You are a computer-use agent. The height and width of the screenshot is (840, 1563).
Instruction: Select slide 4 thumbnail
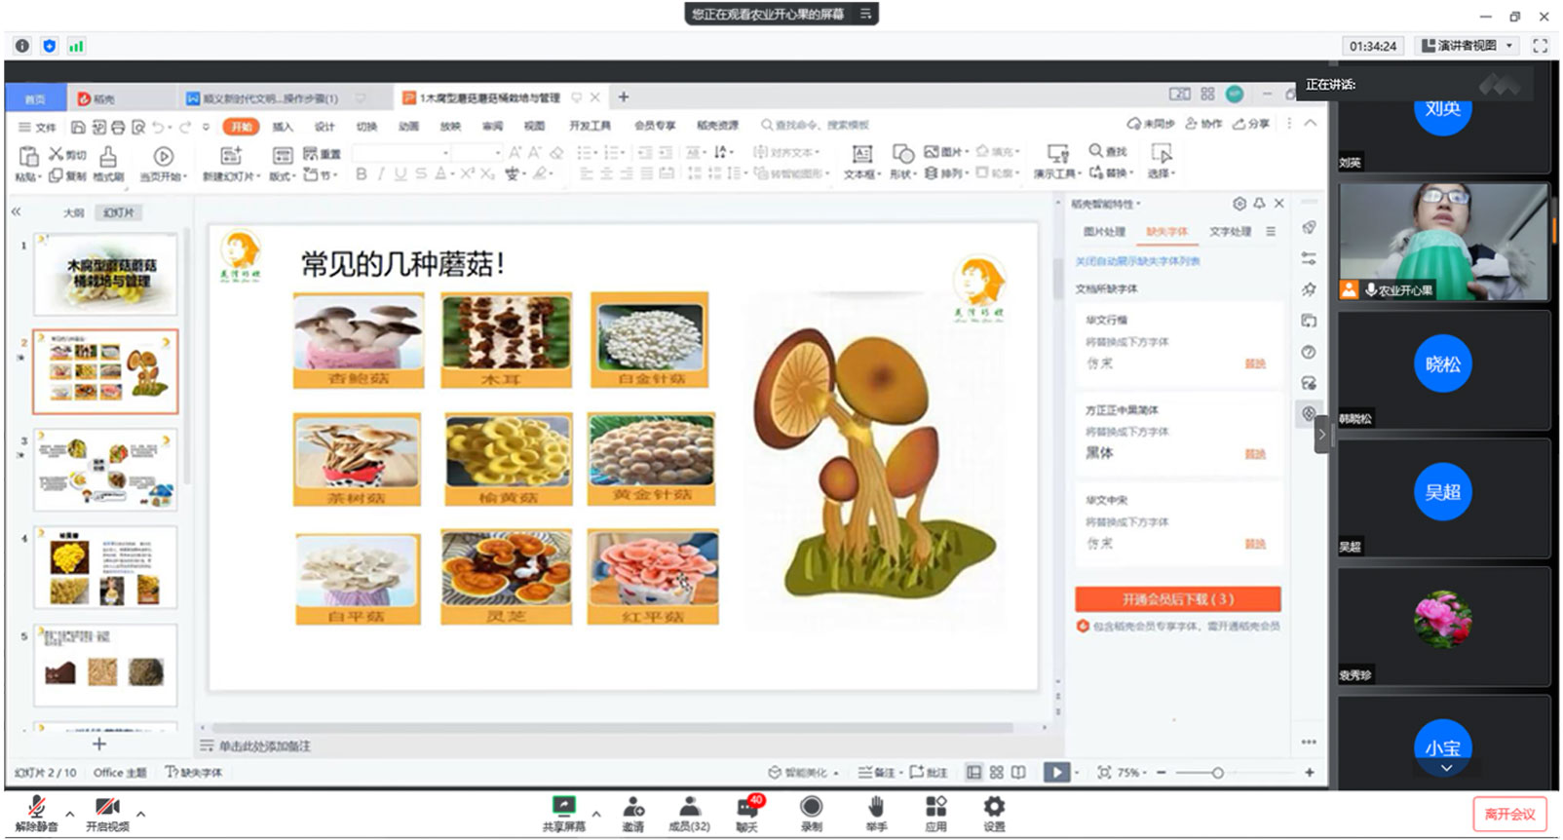pyautogui.click(x=105, y=567)
